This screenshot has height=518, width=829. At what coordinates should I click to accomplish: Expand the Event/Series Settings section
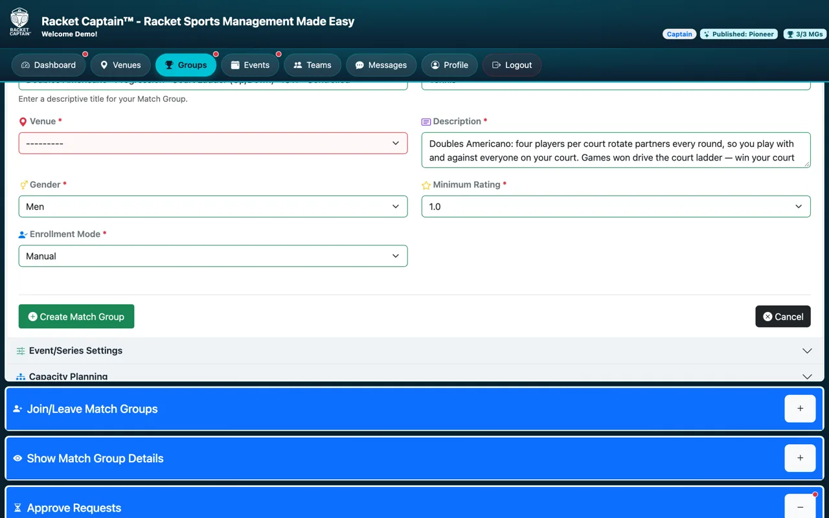click(414, 351)
